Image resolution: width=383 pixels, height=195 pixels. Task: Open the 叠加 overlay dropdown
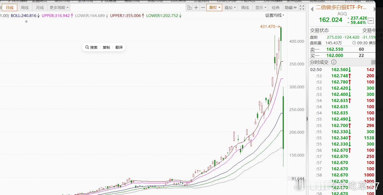230,7
